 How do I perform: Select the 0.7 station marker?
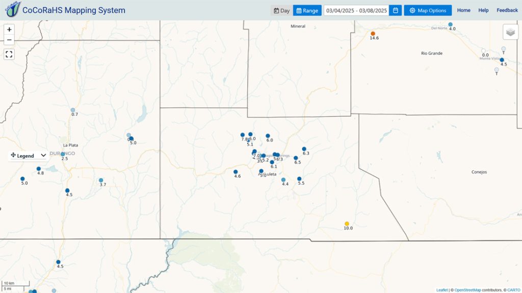point(73,110)
